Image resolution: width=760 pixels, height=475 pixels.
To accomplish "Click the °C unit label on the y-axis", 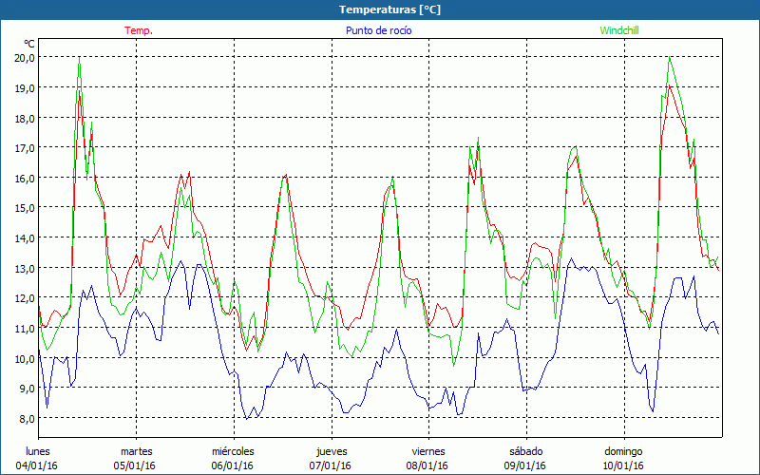I will (x=28, y=44).
